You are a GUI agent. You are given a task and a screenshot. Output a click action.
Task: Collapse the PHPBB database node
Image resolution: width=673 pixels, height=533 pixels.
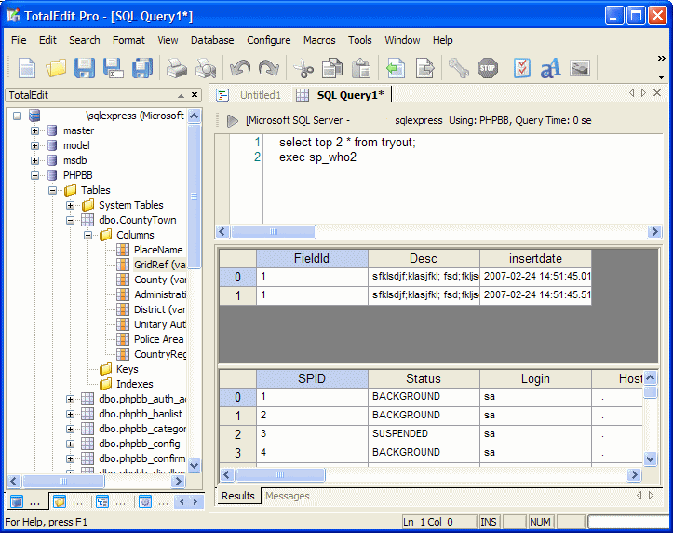coord(34,175)
